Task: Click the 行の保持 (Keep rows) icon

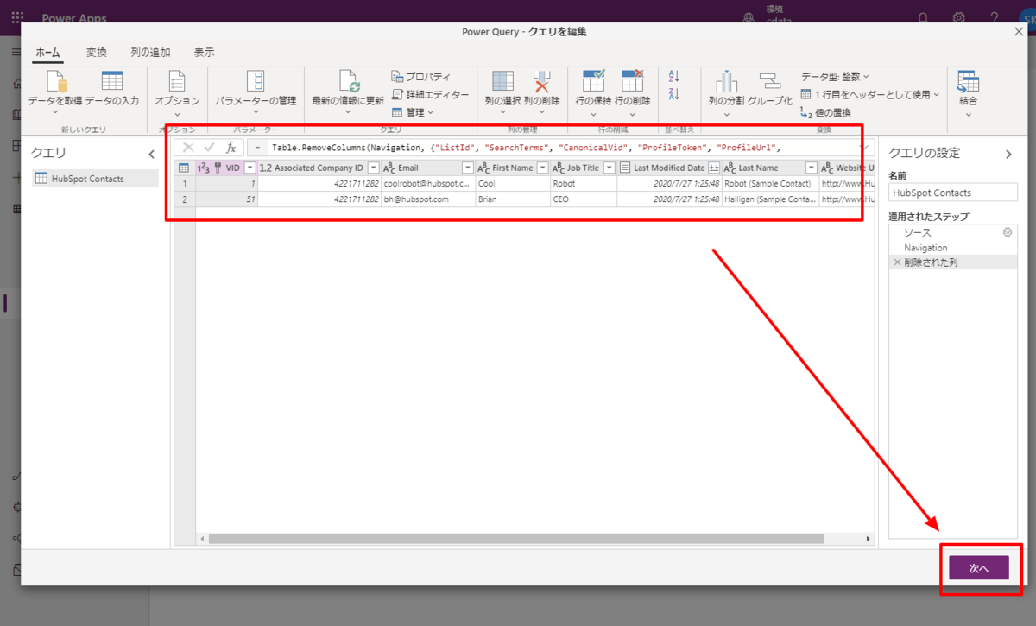Action: [593, 81]
